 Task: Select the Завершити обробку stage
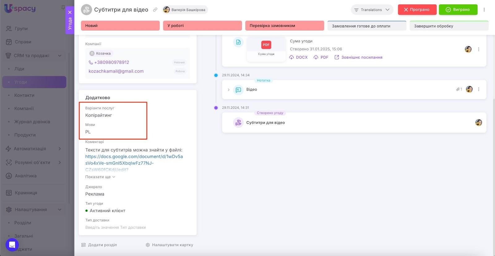pos(449,26)
